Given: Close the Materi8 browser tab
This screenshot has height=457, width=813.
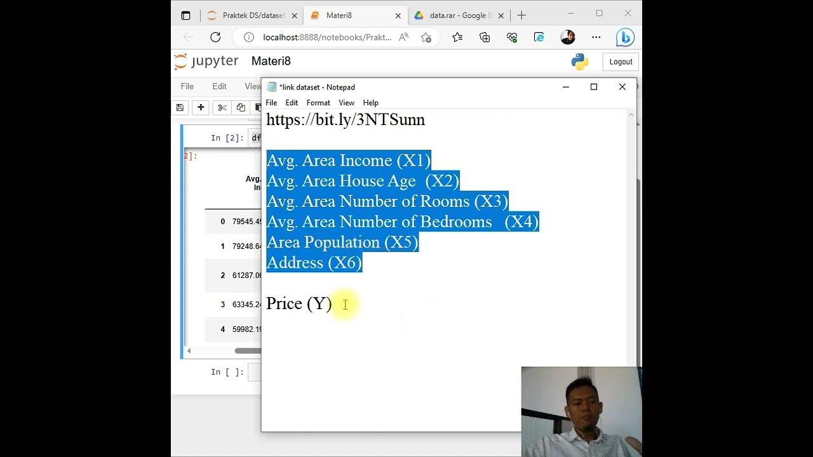Looking at the screenshot, I should click(x=398, y=15).
